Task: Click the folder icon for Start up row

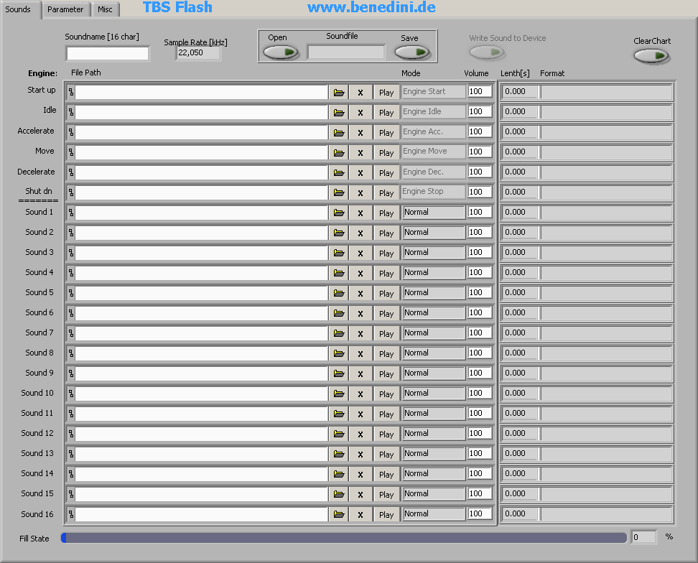Action: click(x=339, y=93)
